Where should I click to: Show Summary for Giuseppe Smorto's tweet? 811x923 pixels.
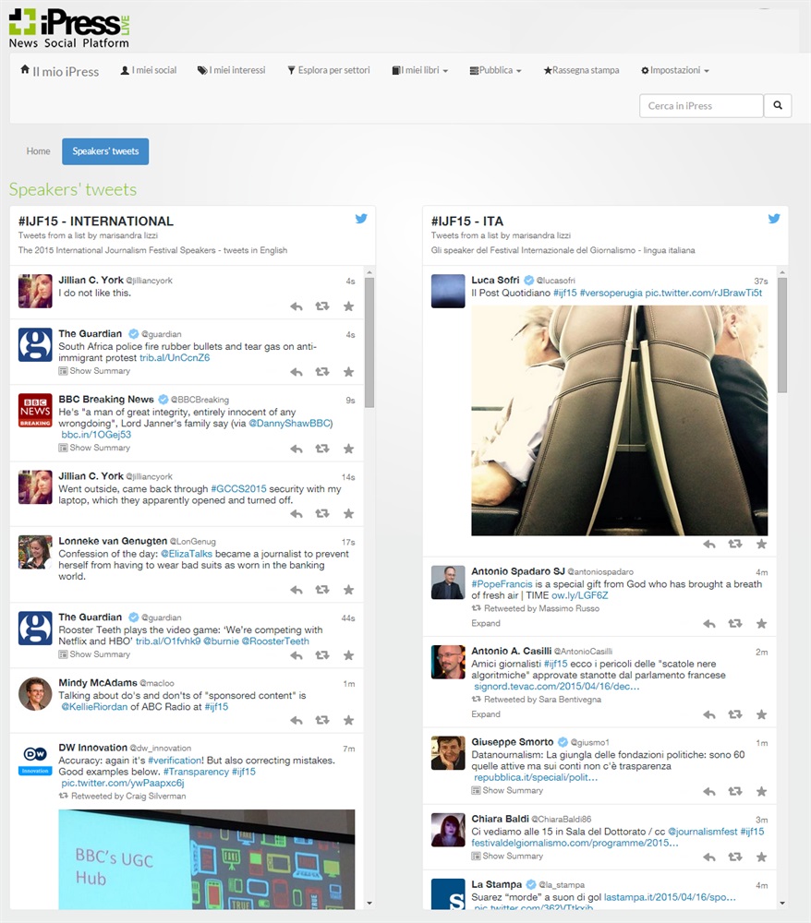pos(507,790)
